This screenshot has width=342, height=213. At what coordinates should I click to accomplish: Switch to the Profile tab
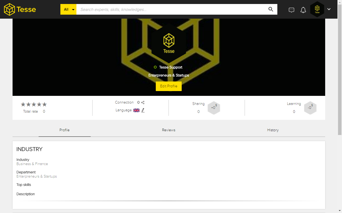click(x=64, y=130)
